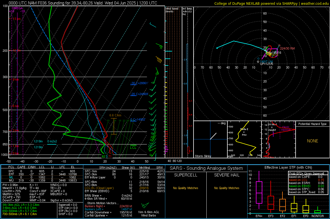This screenshot has width=330, height=219.
Task: Click the LCL-EL (Cloud Layer) row
Action: coord(125,188)
